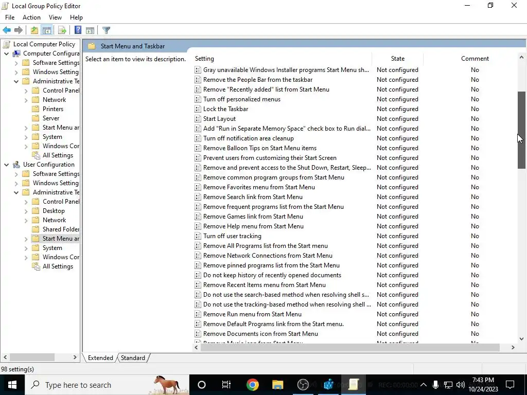The height and width of the screenshot is (395, 527).
Task: Sort by the Comment column header
Action: (475, 59)
